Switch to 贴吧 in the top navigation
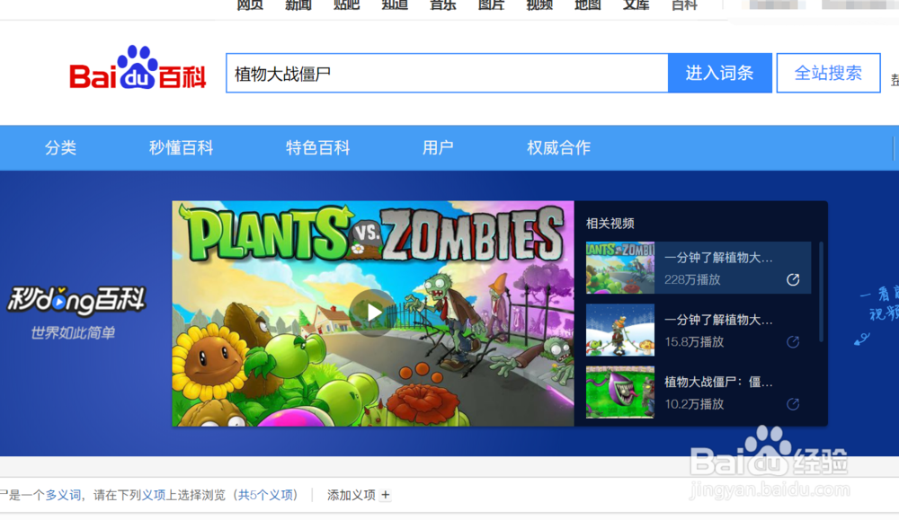The image size is (899, 520). click(346, 4)
